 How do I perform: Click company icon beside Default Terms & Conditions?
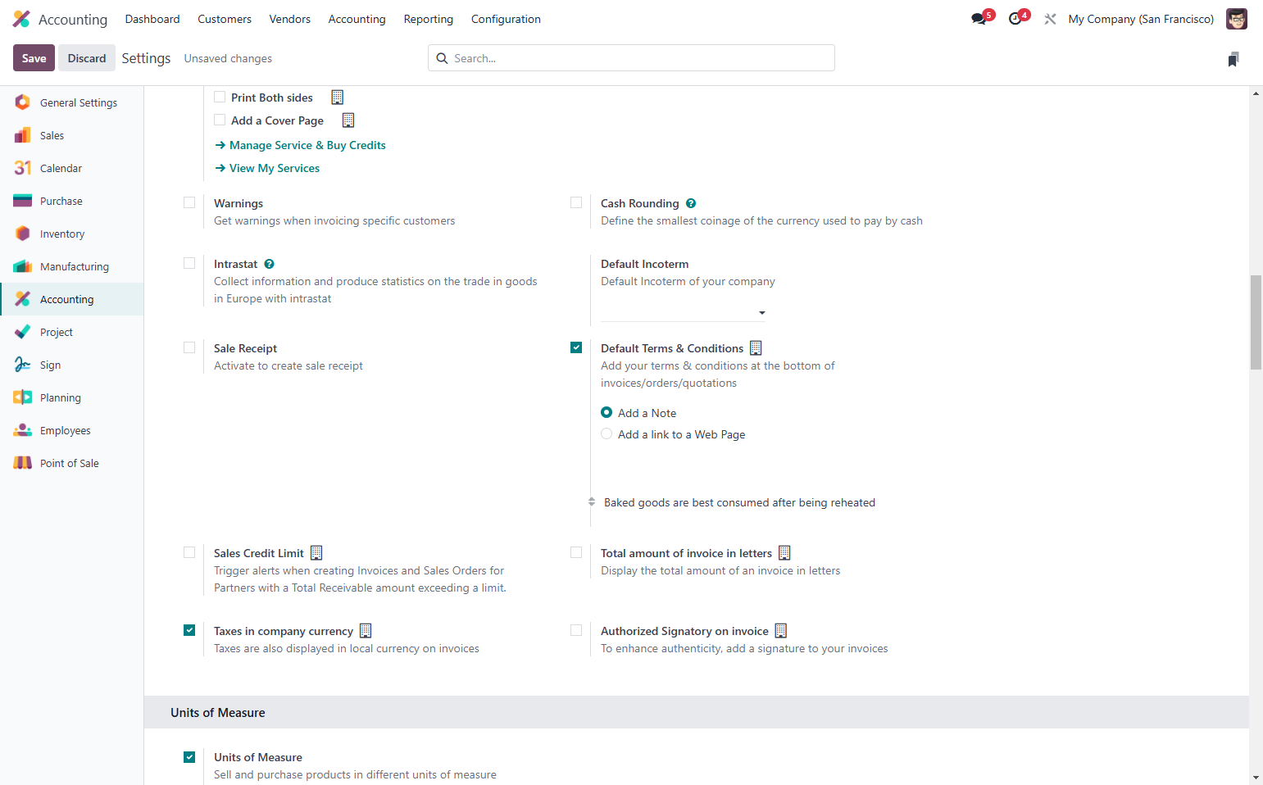click(756, 348)
